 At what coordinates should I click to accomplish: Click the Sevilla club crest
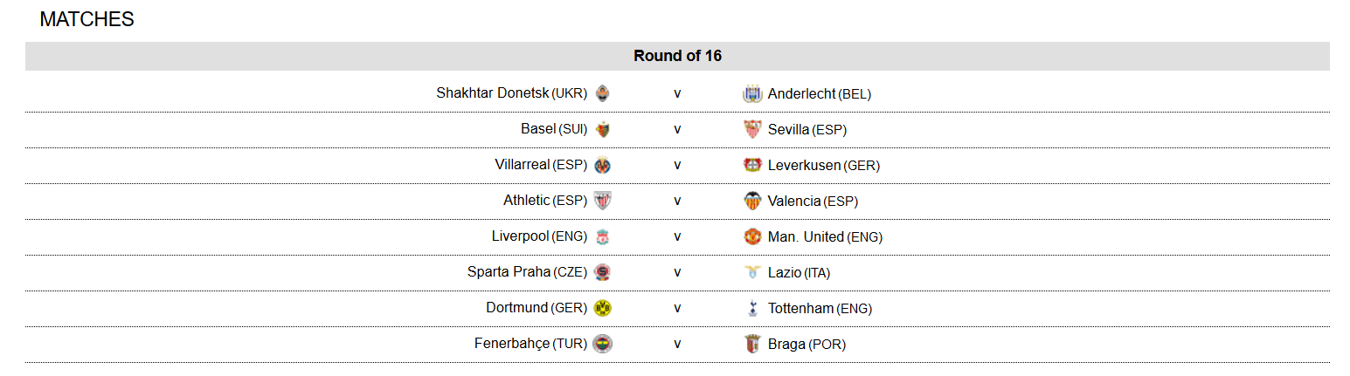click(x=752, y=129)
